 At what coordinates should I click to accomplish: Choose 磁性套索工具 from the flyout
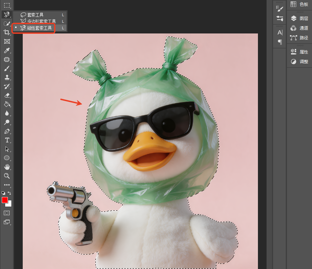[40, 28]
